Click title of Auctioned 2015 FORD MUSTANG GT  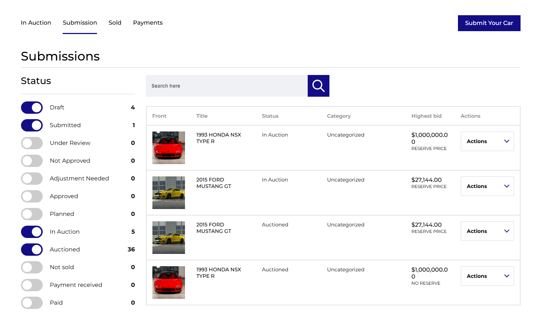214,228
